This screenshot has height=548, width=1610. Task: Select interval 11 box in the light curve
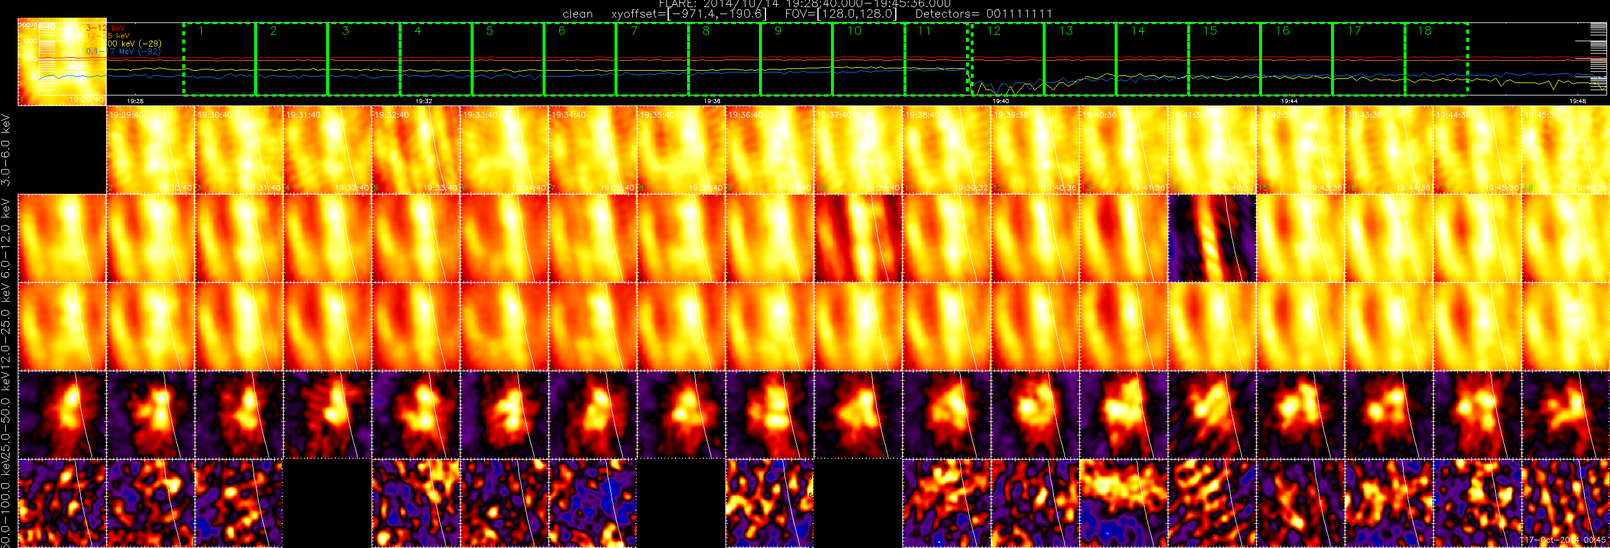937,60
